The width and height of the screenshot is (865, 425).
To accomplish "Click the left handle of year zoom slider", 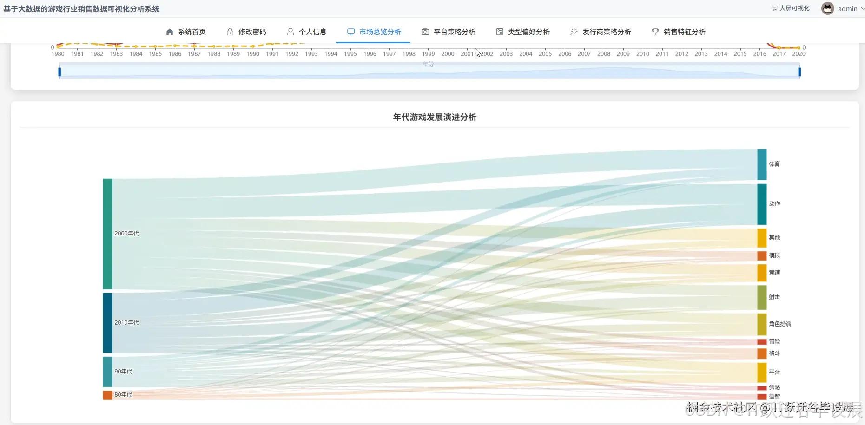I will click(59, 72).
